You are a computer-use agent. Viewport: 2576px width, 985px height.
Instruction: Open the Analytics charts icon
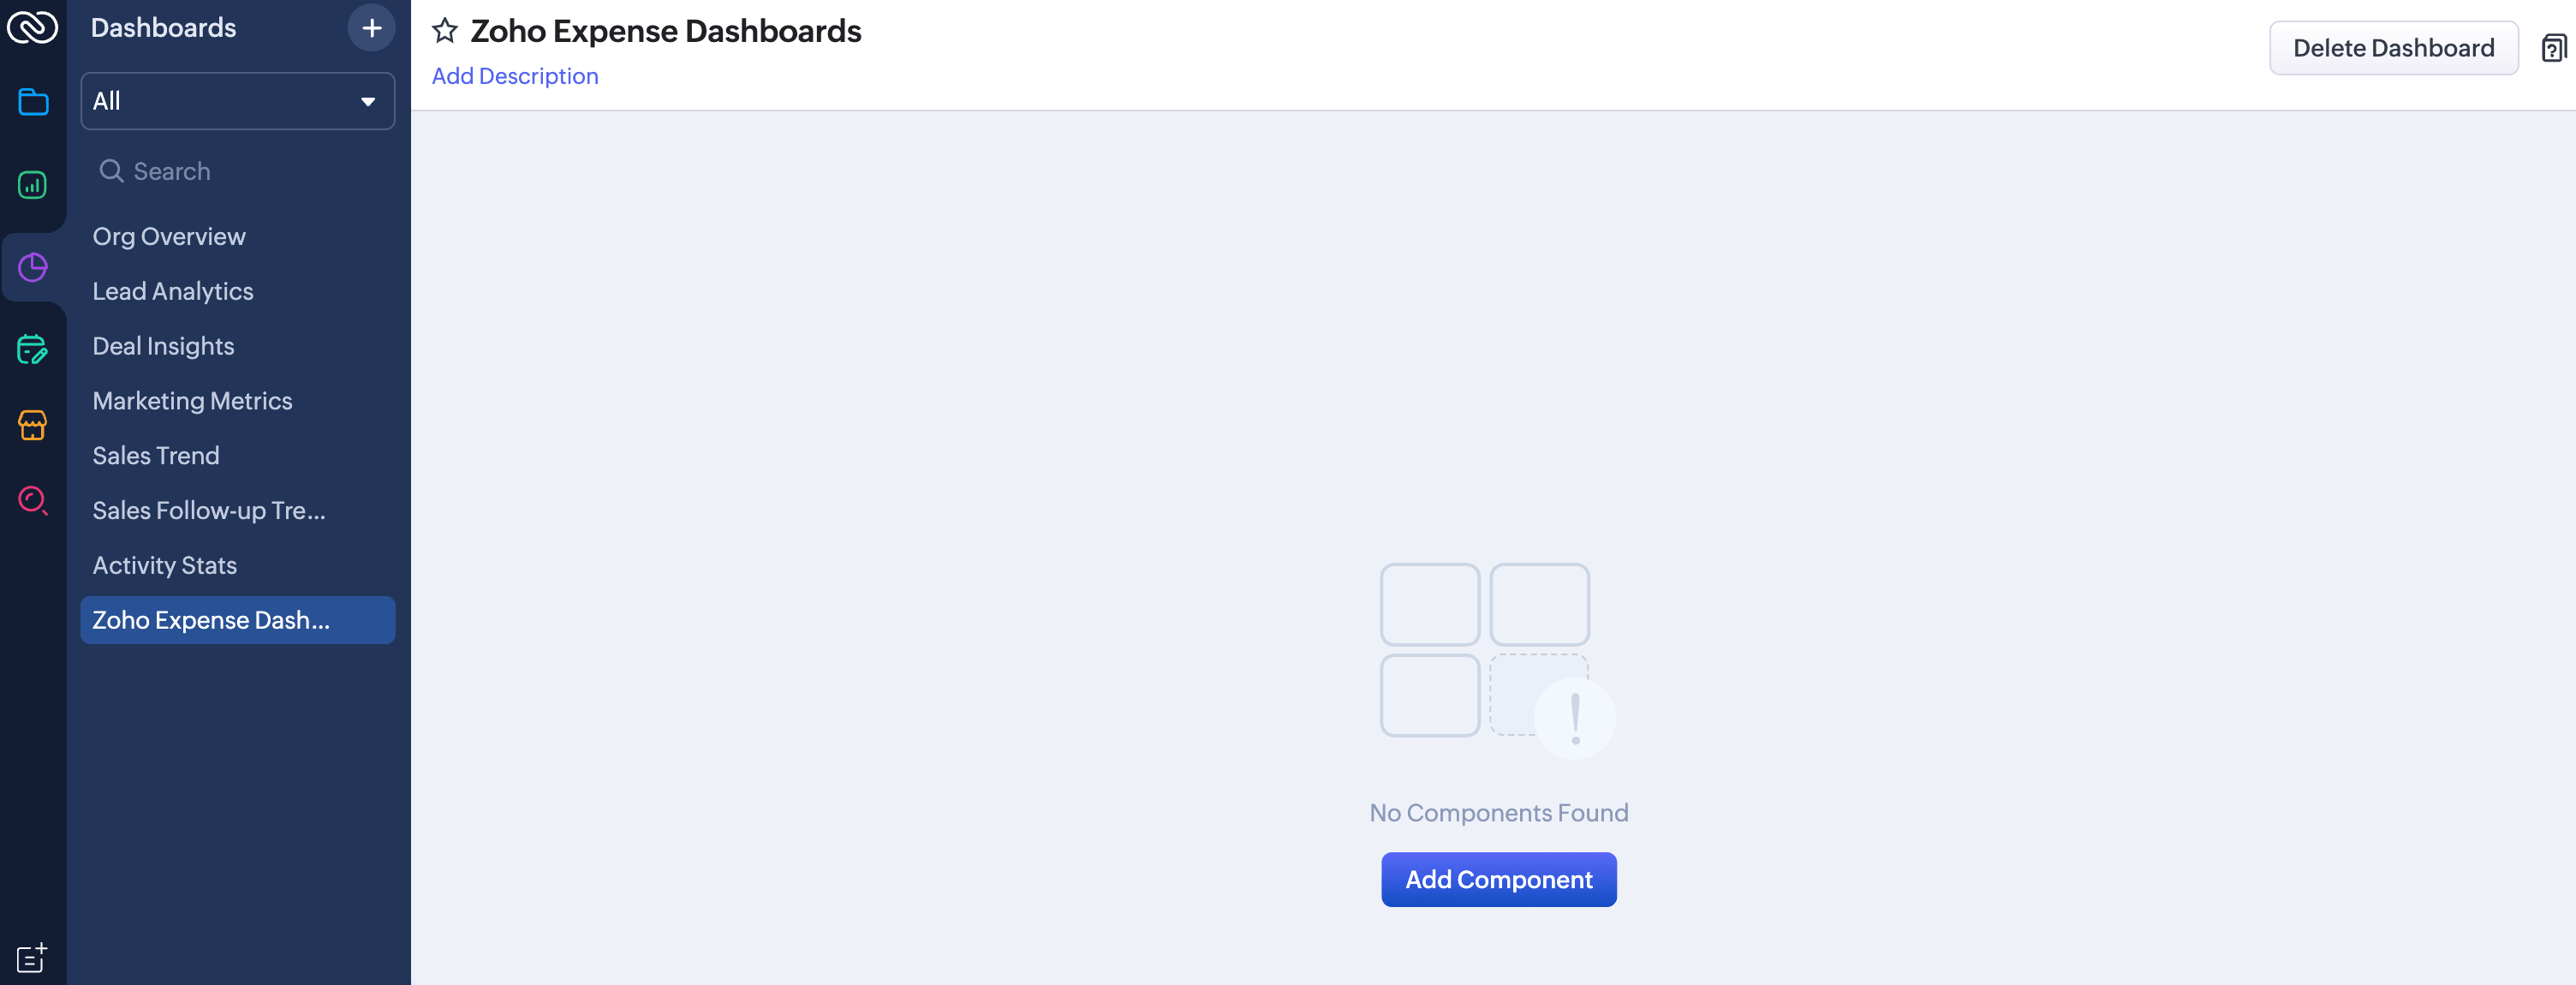pos(33,184)
